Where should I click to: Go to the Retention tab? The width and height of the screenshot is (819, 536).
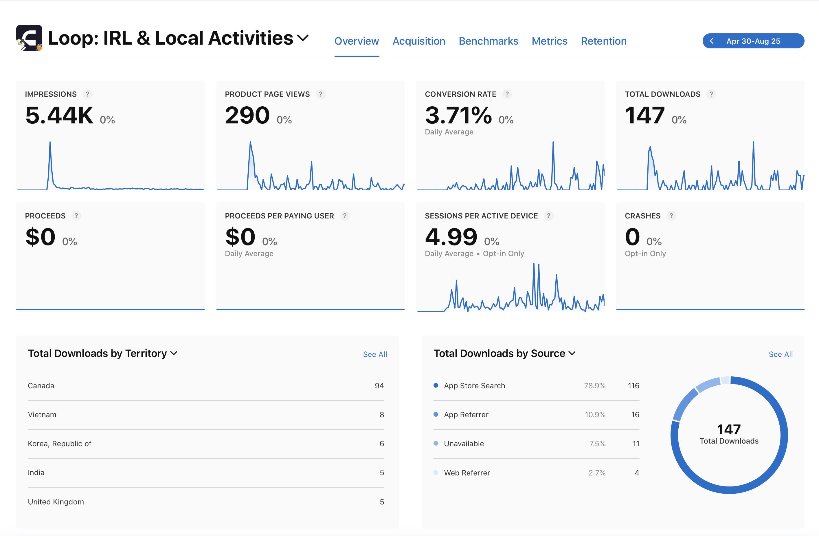tap(604, 41)
